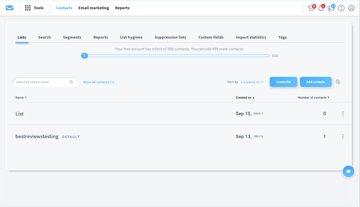Click the contact limit slider handle
Image resolution: width=360 pixels, height=207 pixels.
(x=85, y=56)
